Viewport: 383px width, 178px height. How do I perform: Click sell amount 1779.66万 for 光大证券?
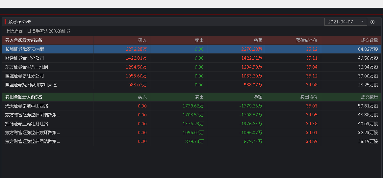[193, 106]
